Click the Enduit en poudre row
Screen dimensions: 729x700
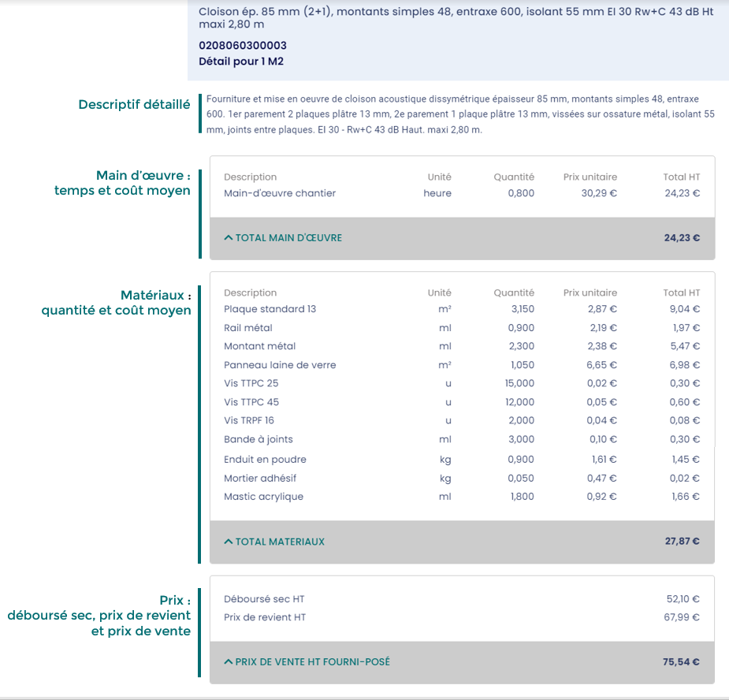pyautogui.click(x=265, y=460)
